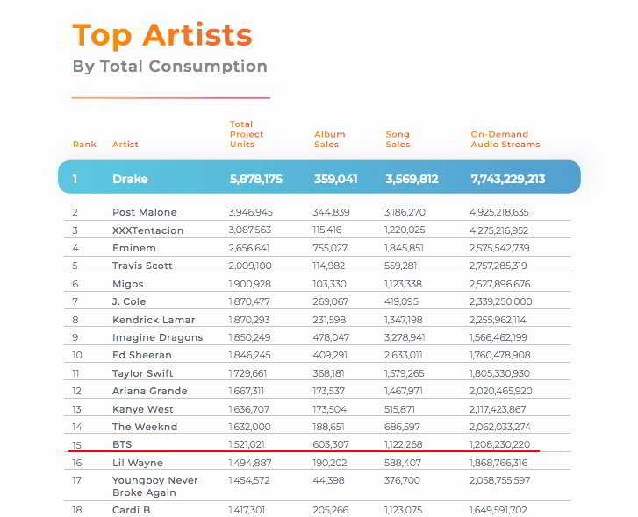Viewport: 638px width, 517px height.
Task: Select the "By Total Consumption" subtitle
Action: [170, 67]
